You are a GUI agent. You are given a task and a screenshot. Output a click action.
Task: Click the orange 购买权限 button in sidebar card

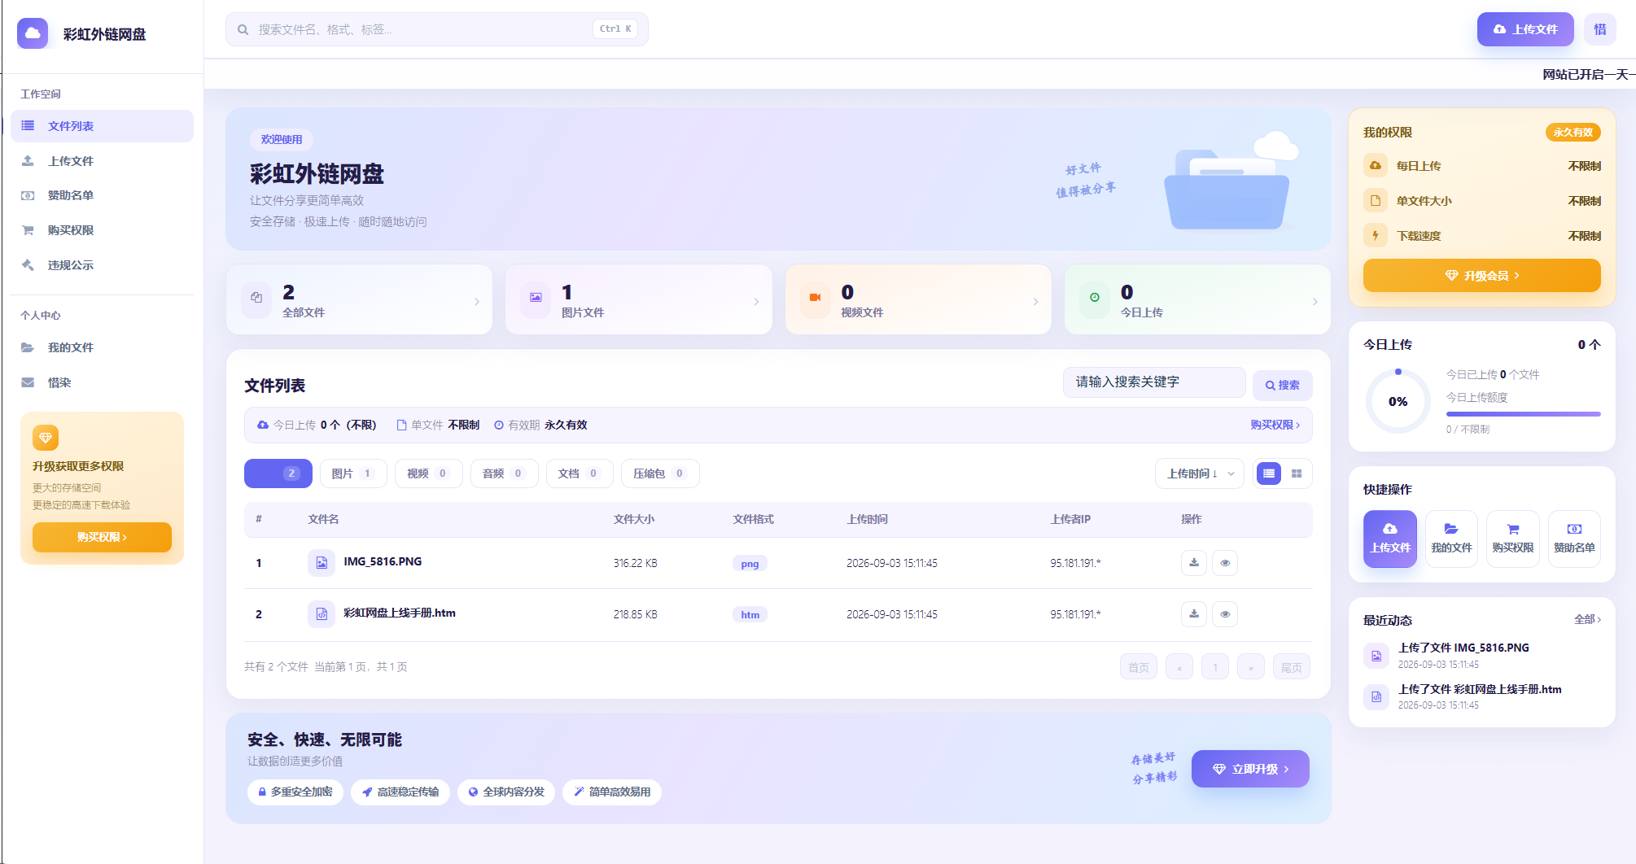click(x=102, y=537)
